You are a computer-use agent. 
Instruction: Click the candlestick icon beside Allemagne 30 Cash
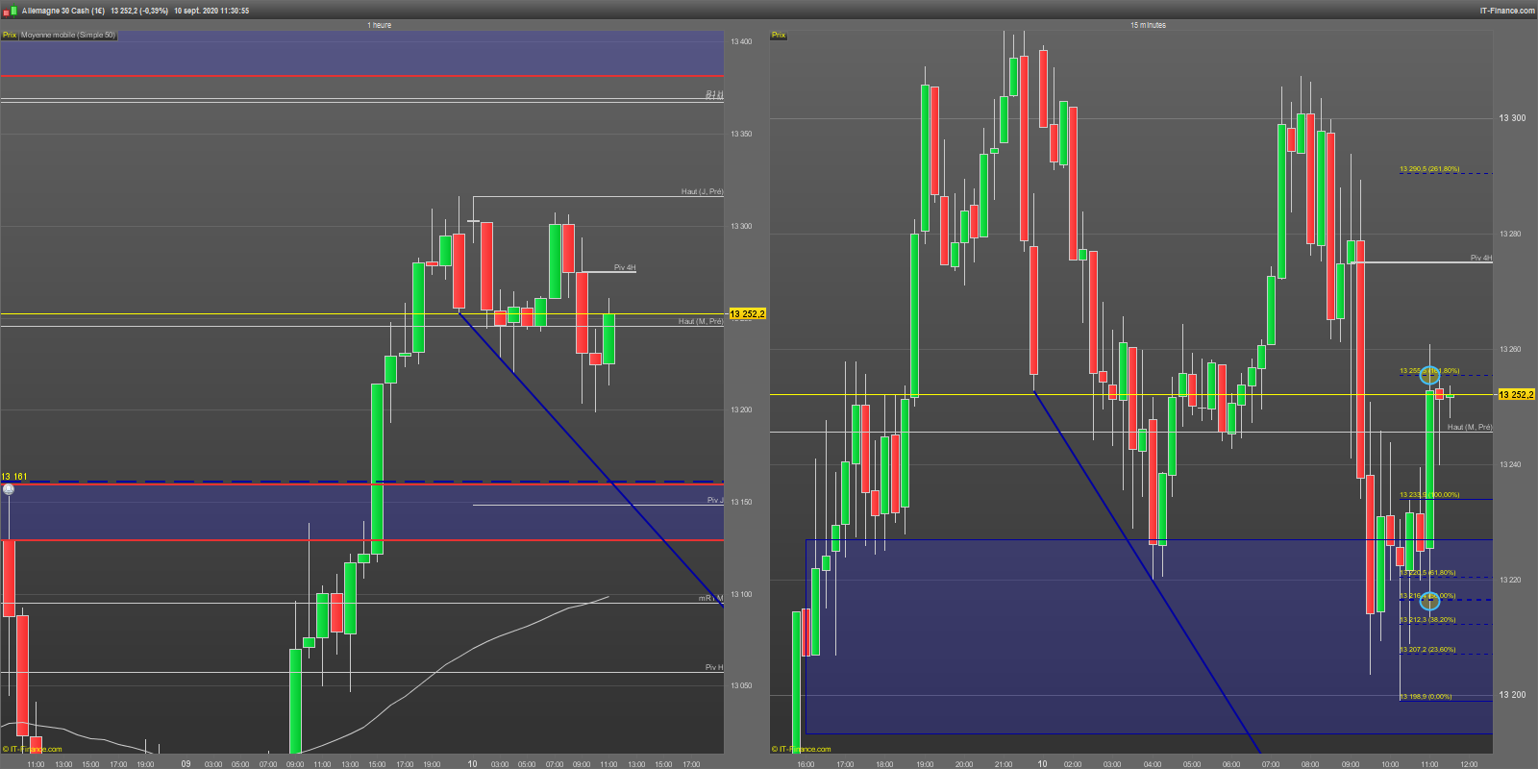point(9,11)
